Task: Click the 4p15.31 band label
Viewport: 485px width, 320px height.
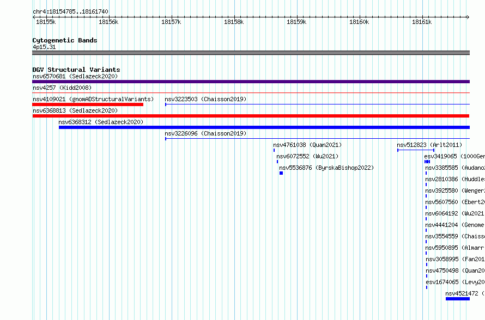Action: coord(44,47)
